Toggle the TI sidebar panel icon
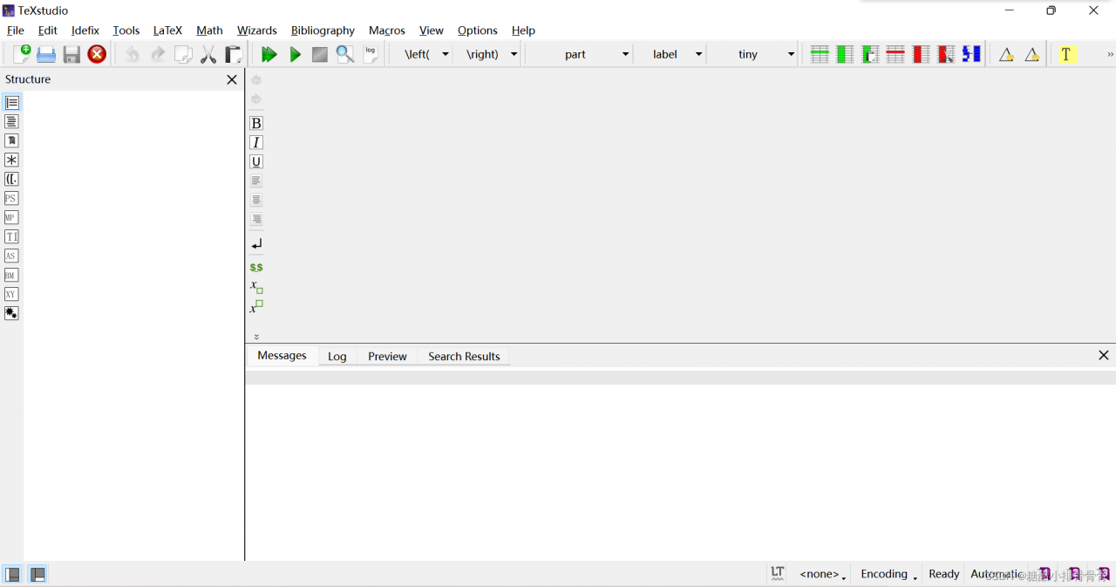Viewport: 1116px width, 587px height. pos(11,236)
